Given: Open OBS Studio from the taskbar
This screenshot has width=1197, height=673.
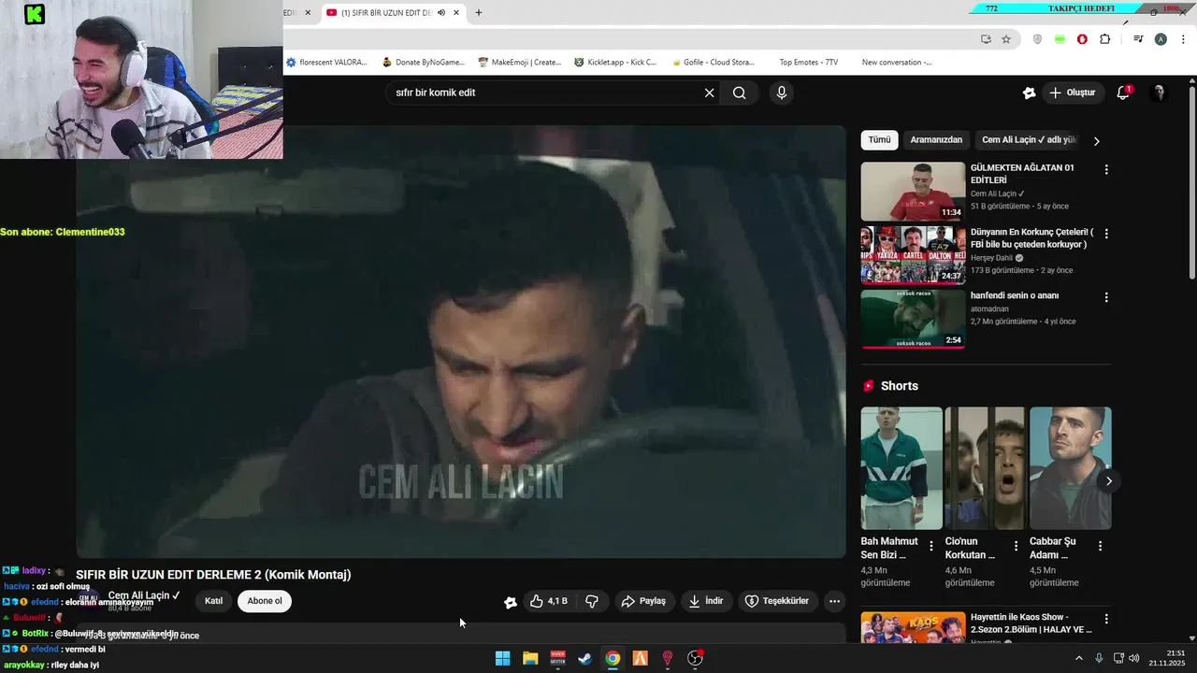Looking at the screenshot, I should coord(695,658).
